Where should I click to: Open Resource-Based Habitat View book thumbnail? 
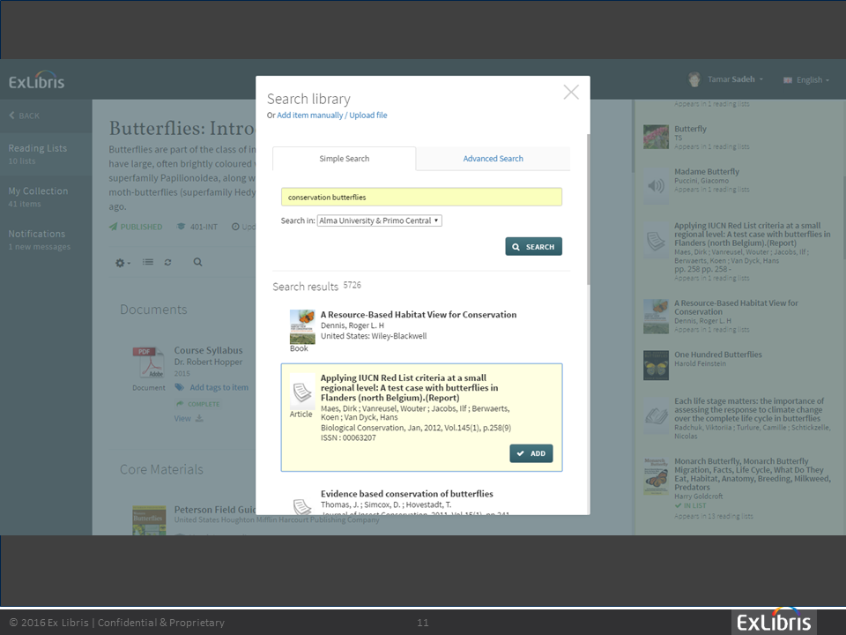[x=302, y=325]
